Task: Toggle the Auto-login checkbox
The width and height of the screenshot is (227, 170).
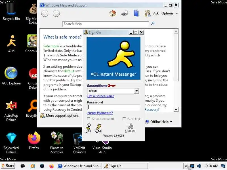Action: pos(124,119)
